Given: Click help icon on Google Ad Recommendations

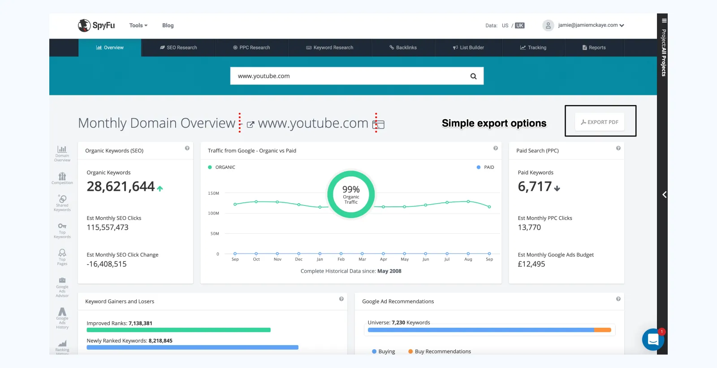Looking at the screenshot, I should click(x=618, y=299).
